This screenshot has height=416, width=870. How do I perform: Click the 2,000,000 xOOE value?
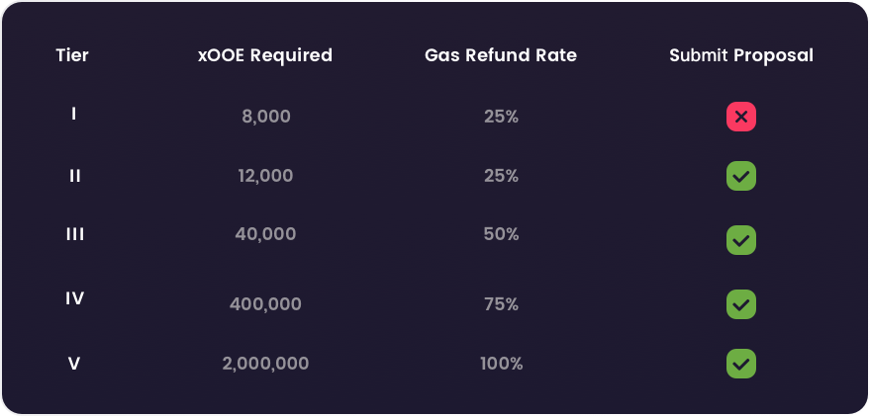coord(265,364)
